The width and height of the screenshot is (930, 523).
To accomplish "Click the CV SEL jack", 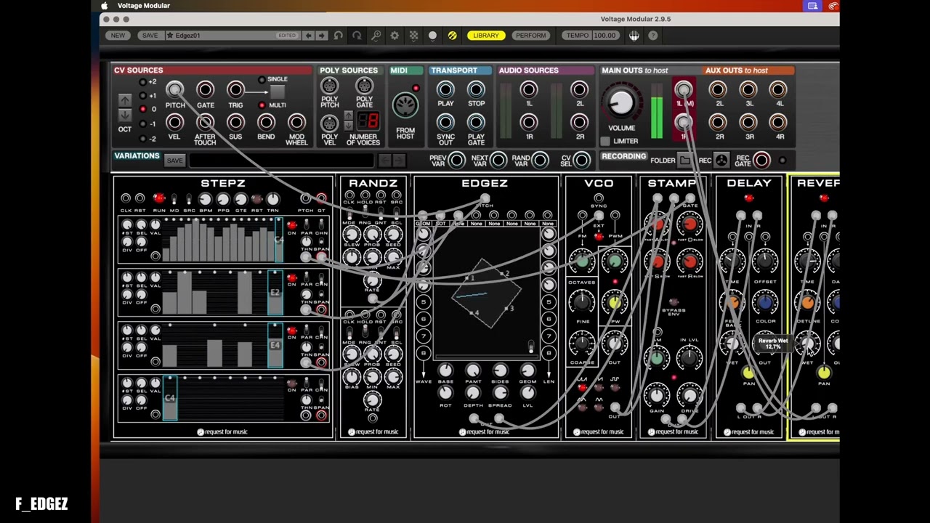I will click(581, 160).
